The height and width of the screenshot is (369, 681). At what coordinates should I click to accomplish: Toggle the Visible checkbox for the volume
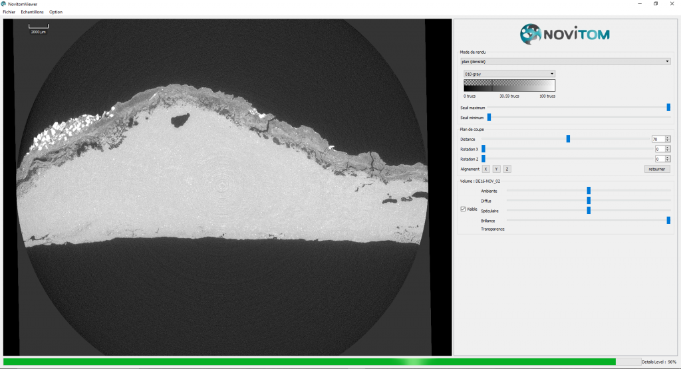pyautogui.click(x=464, y=209)
